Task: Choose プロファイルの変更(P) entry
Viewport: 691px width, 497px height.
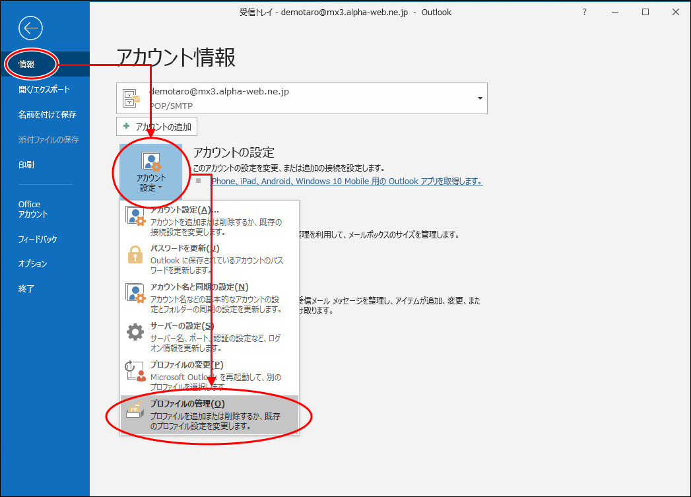Action: tap(210, 376)
